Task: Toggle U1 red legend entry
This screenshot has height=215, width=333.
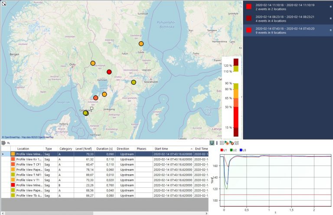Action: pyautogui.click(x=224, y=150)
